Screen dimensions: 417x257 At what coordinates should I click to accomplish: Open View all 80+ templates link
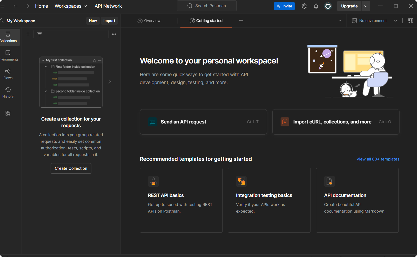point(378,159)
